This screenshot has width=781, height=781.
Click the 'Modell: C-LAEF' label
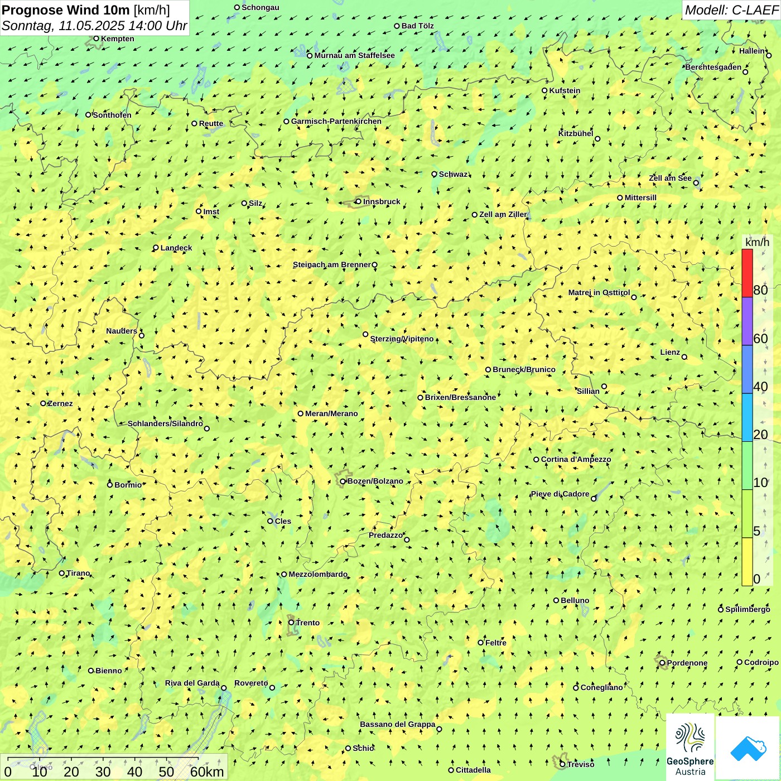[x=731, y=9]
